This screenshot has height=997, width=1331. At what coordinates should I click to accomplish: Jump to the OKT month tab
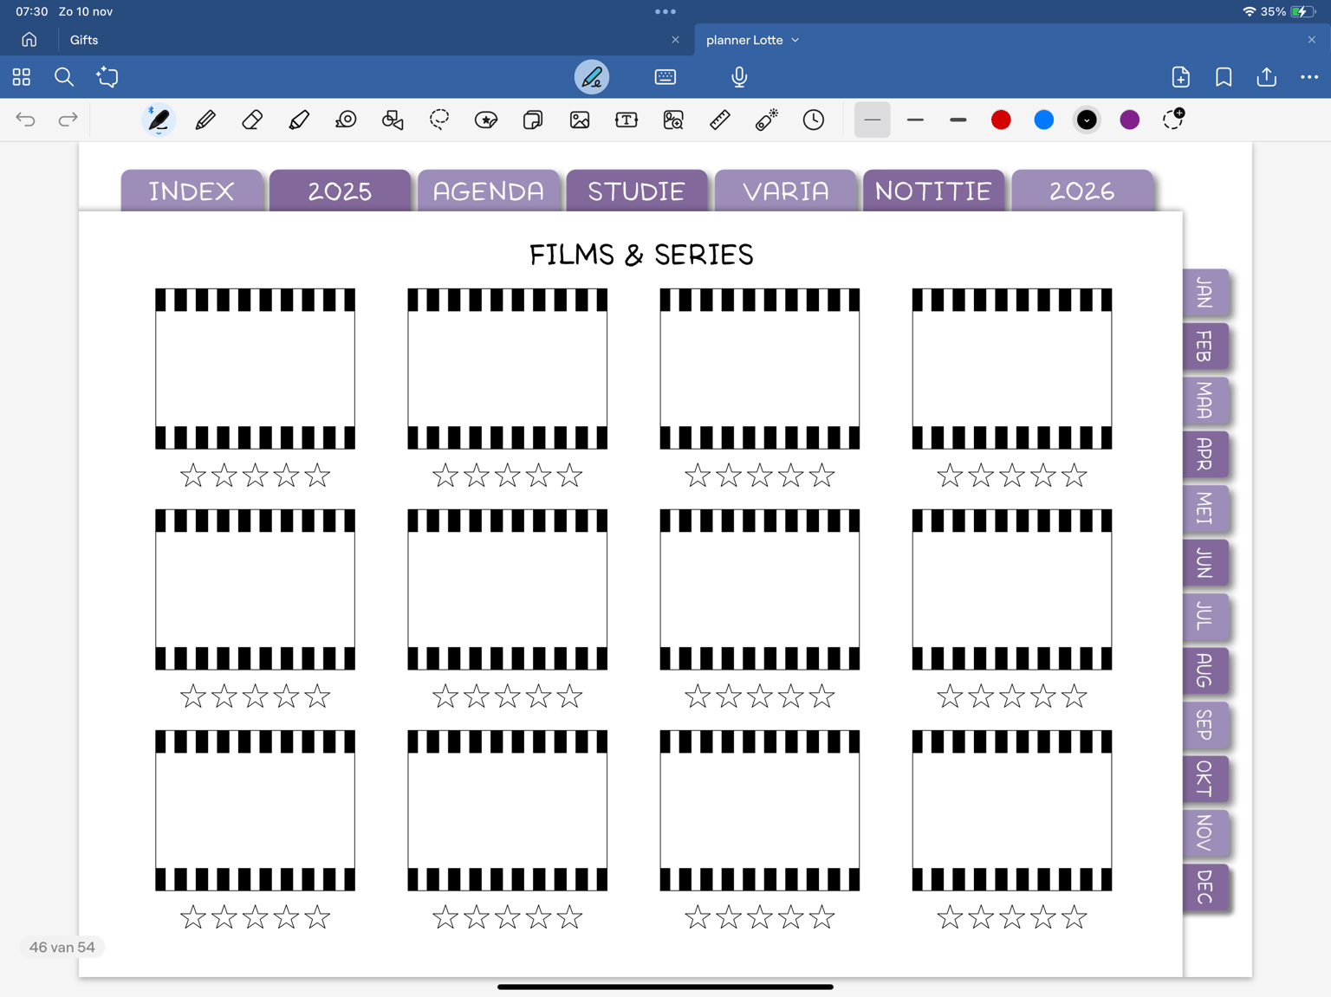coord(1205,779)
